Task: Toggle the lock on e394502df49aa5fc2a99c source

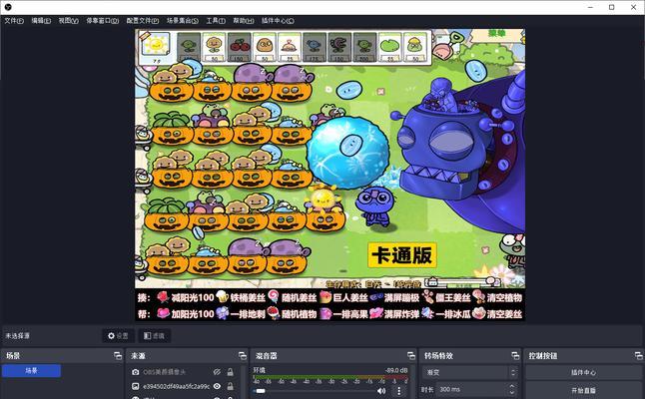Action: coord(231,386)
